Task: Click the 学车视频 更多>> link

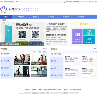Action: coord(45,48)
